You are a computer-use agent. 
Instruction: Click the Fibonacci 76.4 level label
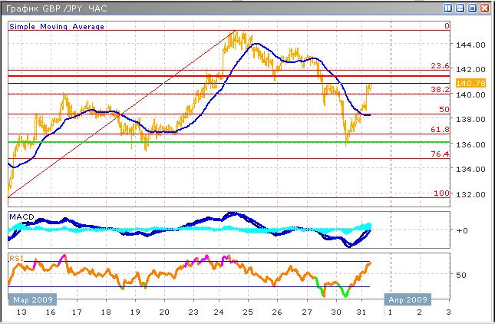pos(439,154)
